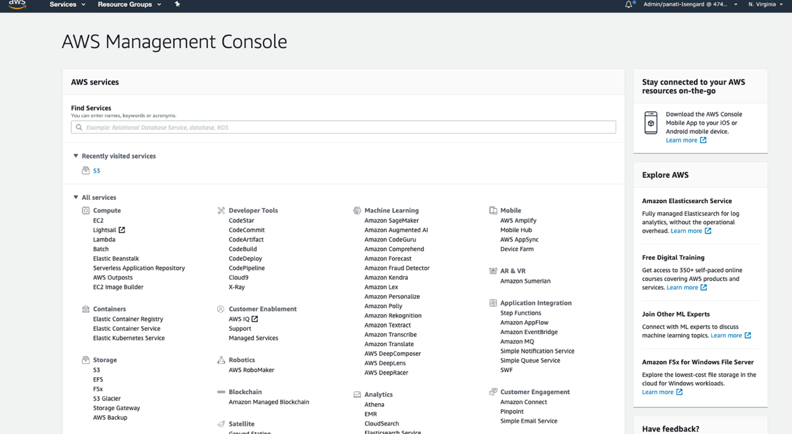Image resolution: width=792 pixels, height=434 pixels.
Task: Click the Find Services search field
Action: 343,127
